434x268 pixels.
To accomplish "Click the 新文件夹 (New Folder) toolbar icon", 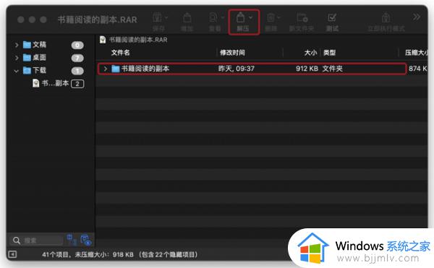I will (x=302, y=17).
